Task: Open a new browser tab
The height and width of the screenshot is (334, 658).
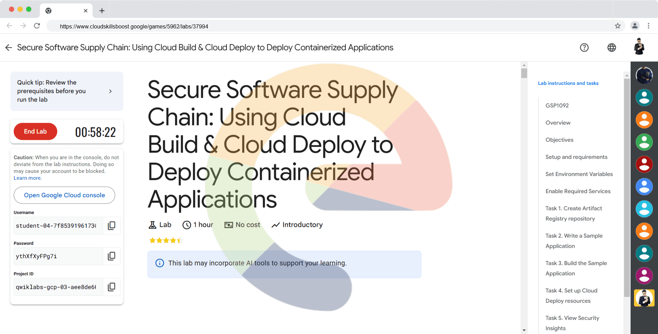Action: 102,11
